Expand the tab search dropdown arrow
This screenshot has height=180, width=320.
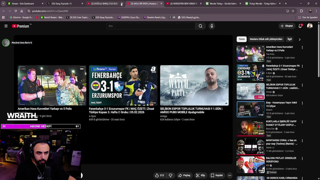click(x=3, y=3)
